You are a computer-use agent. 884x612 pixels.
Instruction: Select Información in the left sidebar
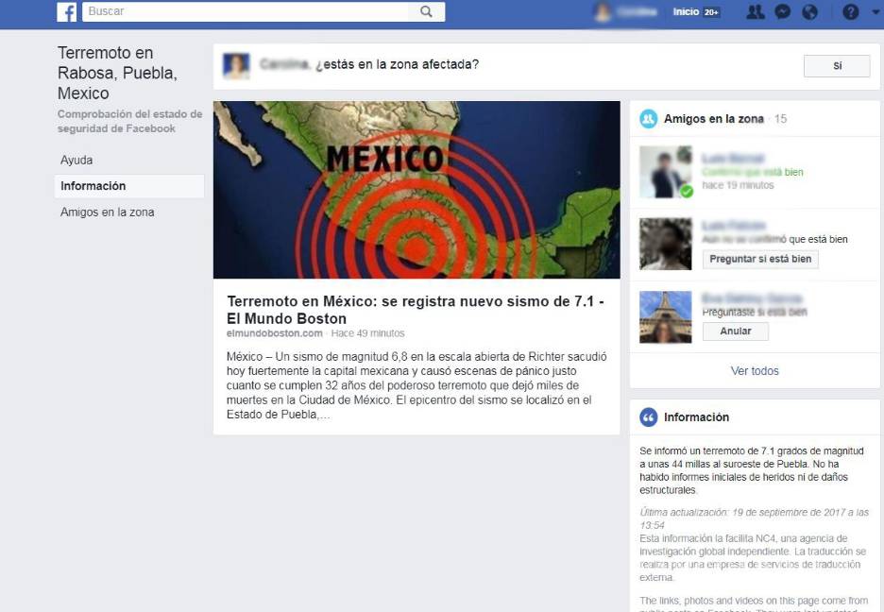tap(93, 186)
